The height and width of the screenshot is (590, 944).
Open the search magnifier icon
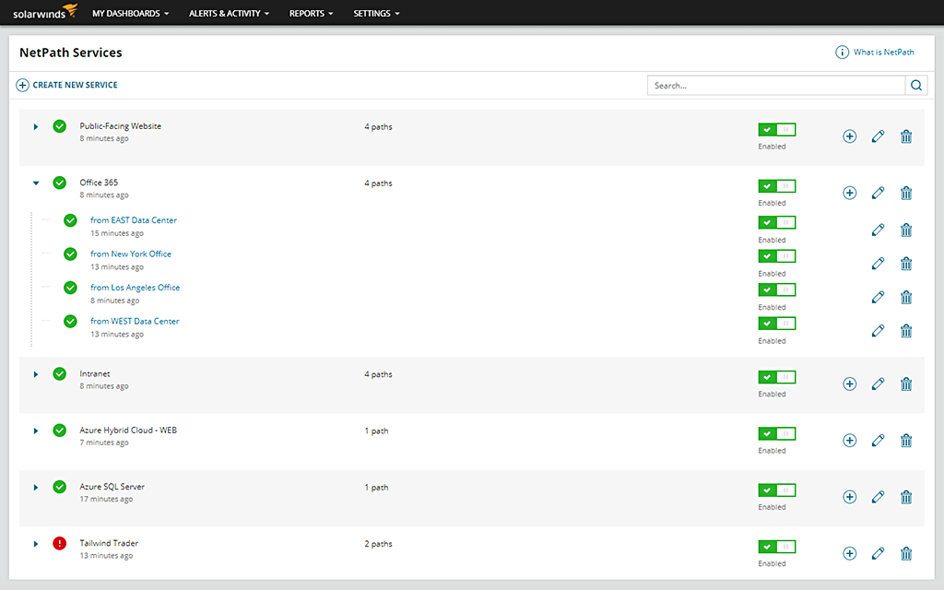(x=915, y=84)
